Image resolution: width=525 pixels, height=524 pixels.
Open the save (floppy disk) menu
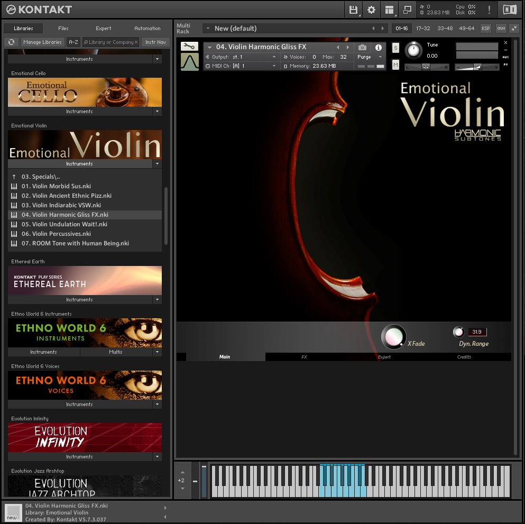tap(353, 10)
